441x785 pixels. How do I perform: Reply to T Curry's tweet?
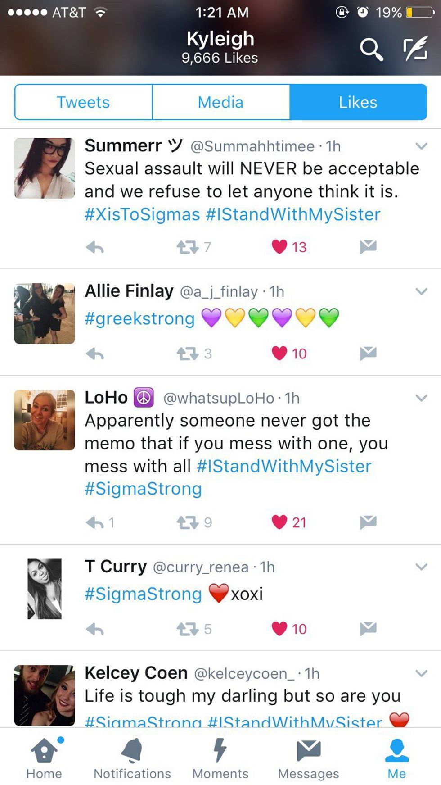point(95,629)
